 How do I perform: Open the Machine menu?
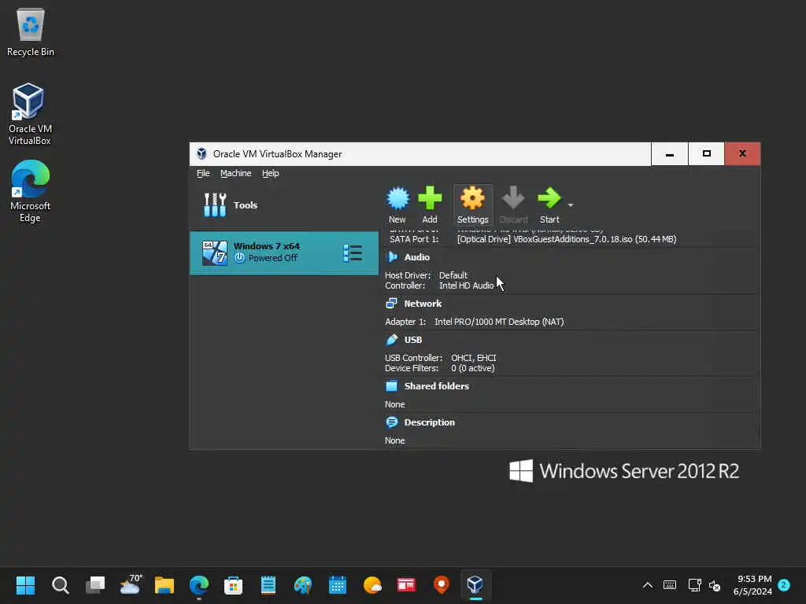[235, 173]
